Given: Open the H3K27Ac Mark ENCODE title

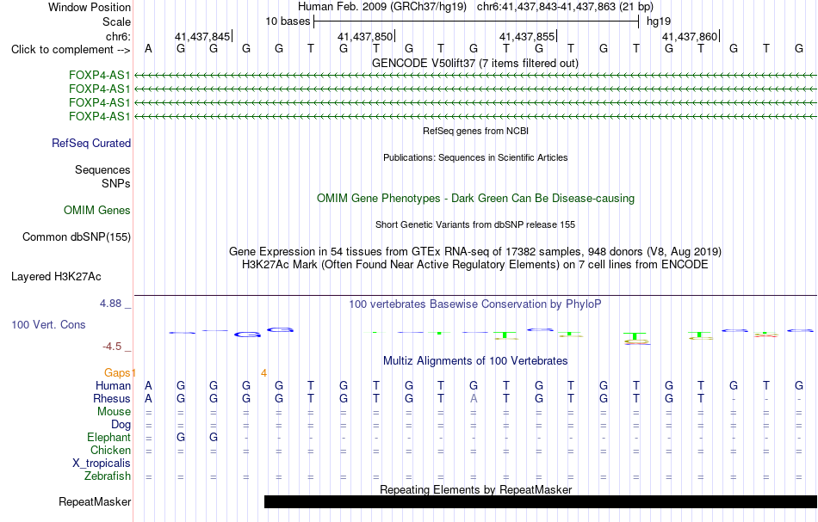Looking at the screenshot, I should [474, 265].
